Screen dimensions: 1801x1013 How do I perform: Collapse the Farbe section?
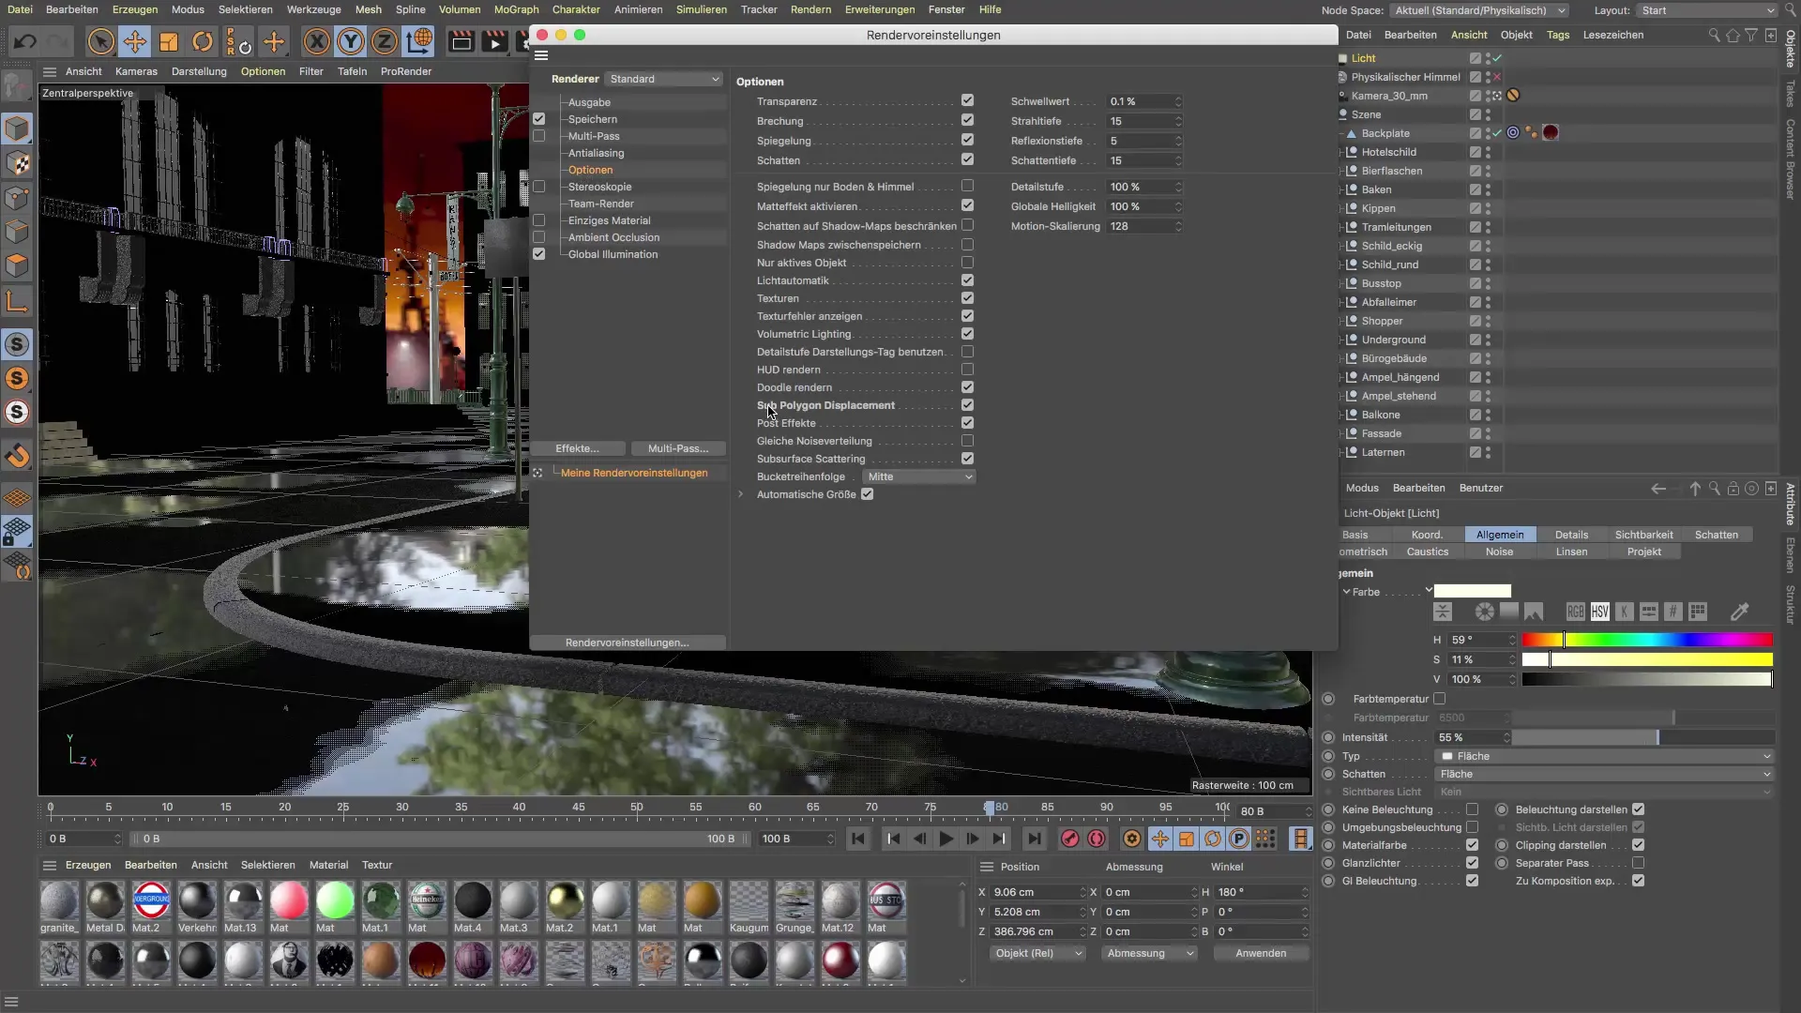[x=1347, y=592]
